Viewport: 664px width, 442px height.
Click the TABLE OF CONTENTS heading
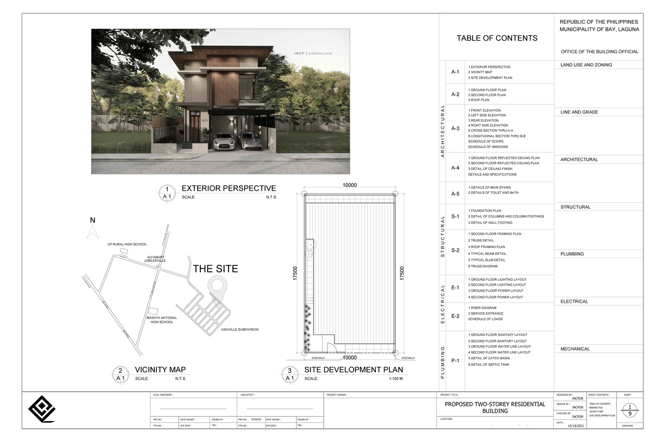click(497, 38)
